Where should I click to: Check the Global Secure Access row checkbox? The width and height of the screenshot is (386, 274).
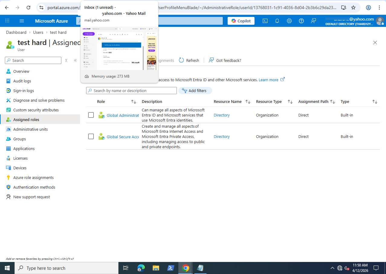pos(91,136)
